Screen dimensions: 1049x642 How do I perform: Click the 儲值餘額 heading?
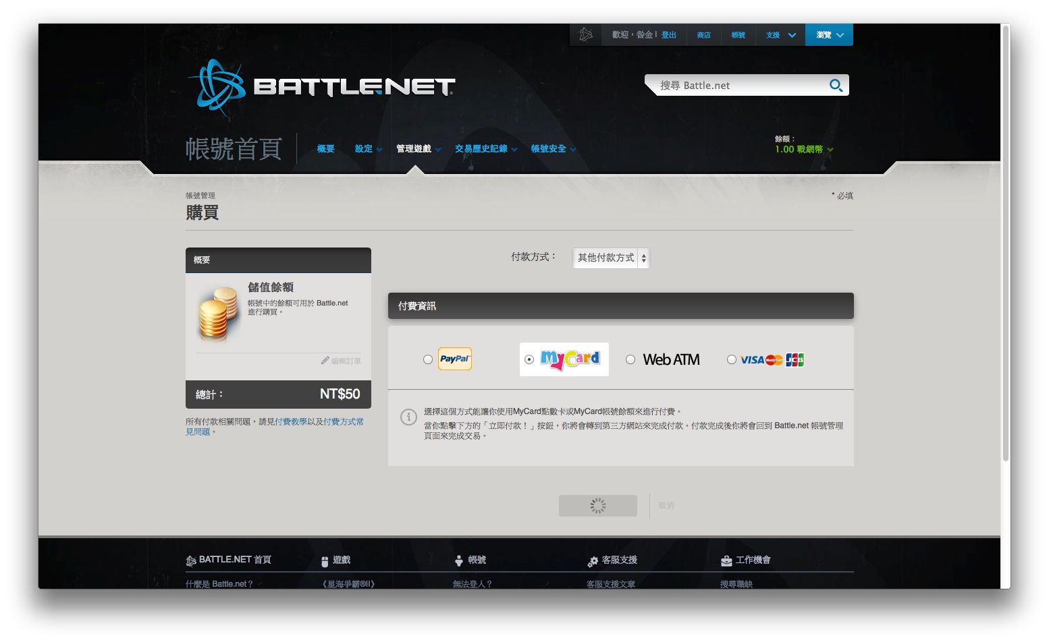point(271,287)
